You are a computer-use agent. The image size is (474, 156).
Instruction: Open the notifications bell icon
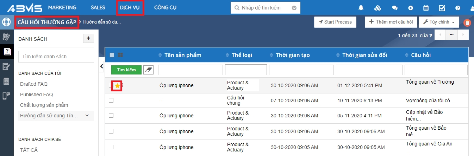click(x=361, y=8)
